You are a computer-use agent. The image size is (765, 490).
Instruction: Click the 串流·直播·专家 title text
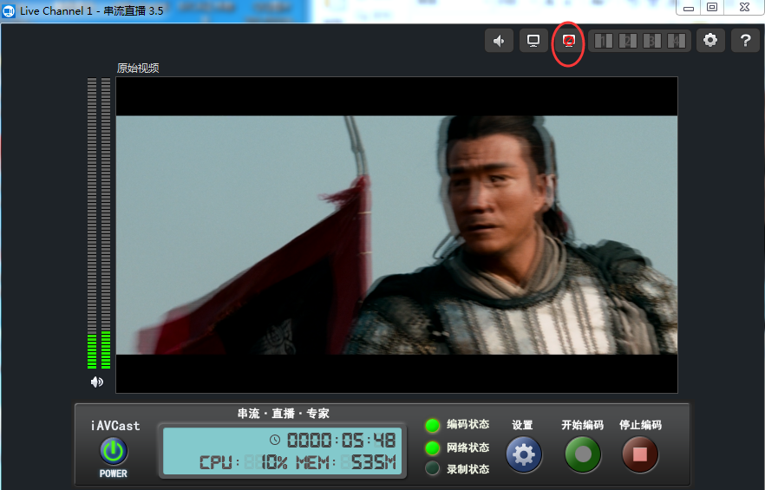tap(284, 414)
